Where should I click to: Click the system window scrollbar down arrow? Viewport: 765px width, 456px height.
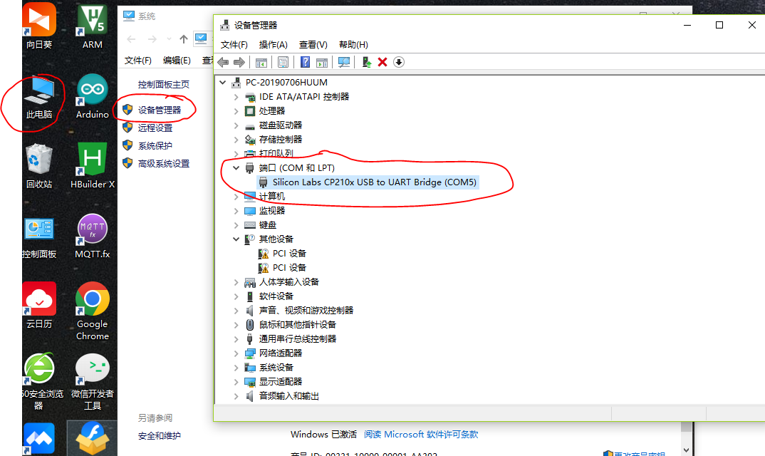click(687, 450)
